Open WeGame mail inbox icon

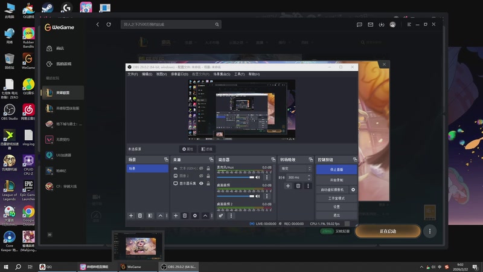(370, 24)
